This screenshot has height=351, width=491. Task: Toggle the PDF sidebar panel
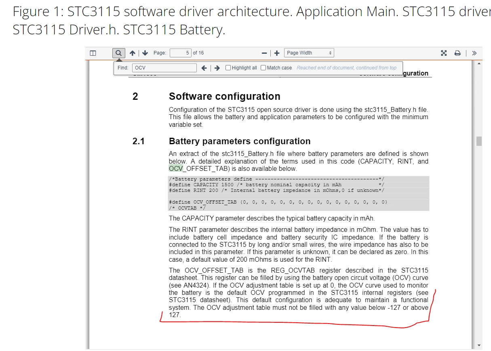[93, 53]
